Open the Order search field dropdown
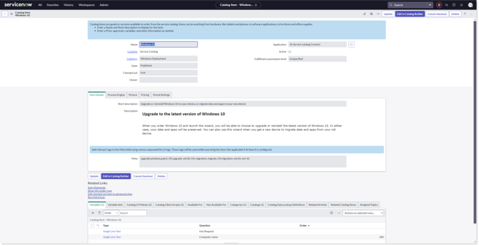Viewport: 479px width, 246px height. [111, 213]
